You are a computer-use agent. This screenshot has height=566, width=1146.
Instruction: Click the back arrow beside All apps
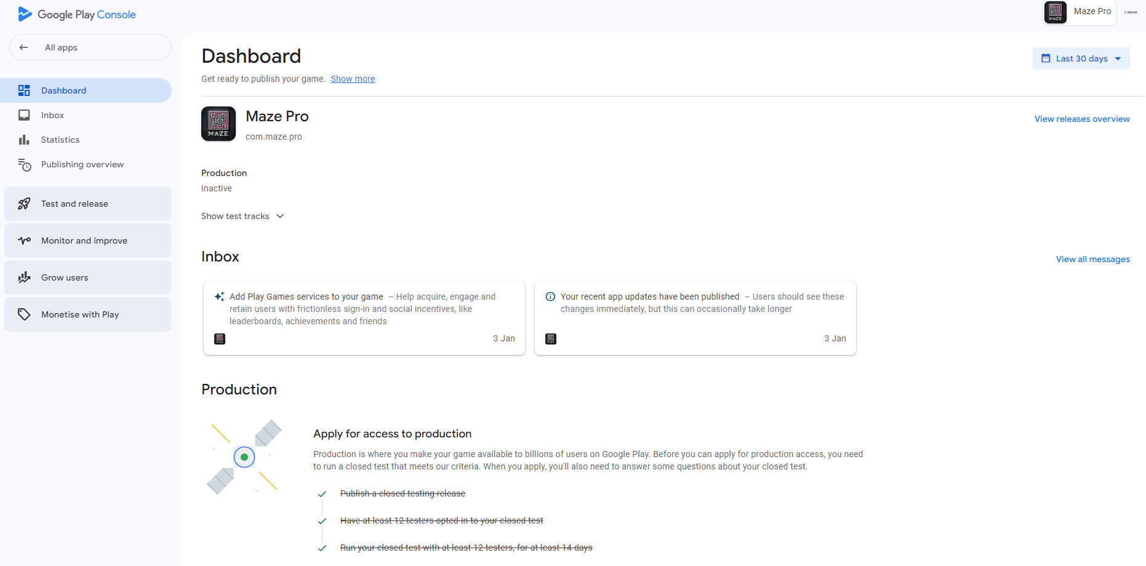coord(23,47)
